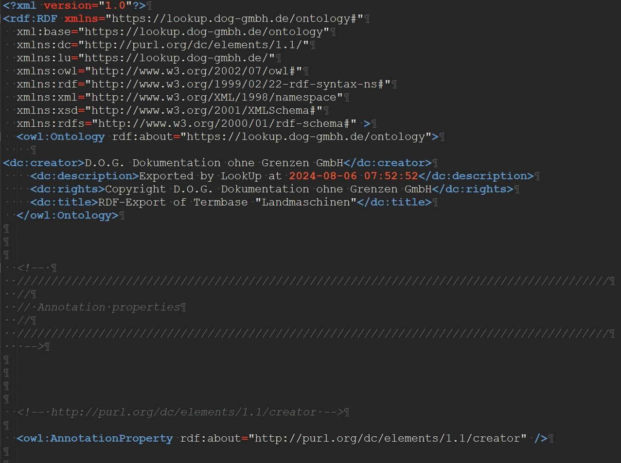
Task: Click the xmlns:dc purl.org namespace URL
Action: (x=197, y=45)
